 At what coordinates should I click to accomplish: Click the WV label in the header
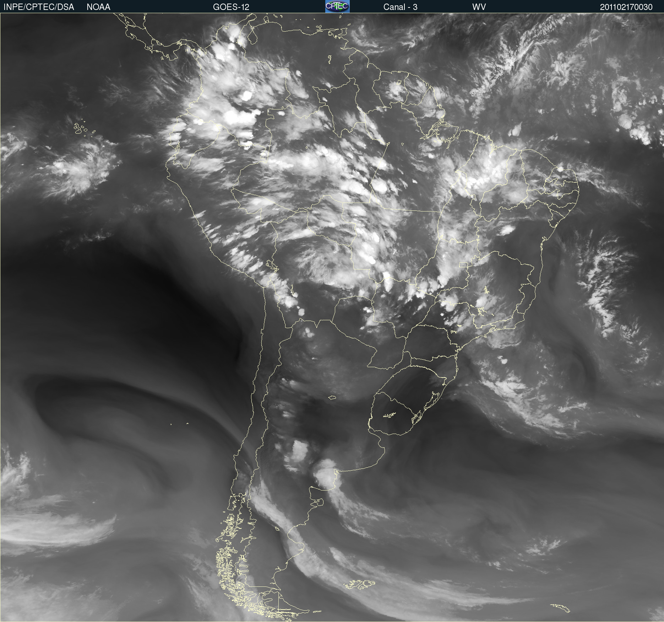[x=479, y=7]
